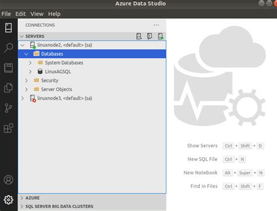Open the Search view icon
The image size is (277, 211).
(8, 48)
